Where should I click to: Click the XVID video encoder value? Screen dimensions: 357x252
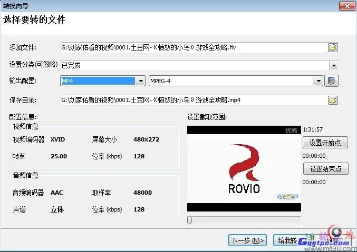[57, 139]
